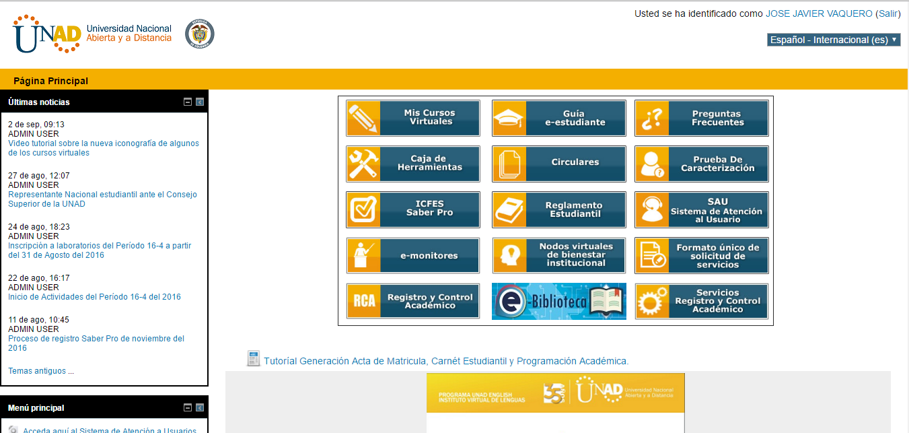
Task: Open the JOSE JAVIER VAQUERO profile link
Action: (x=820, y=13)
